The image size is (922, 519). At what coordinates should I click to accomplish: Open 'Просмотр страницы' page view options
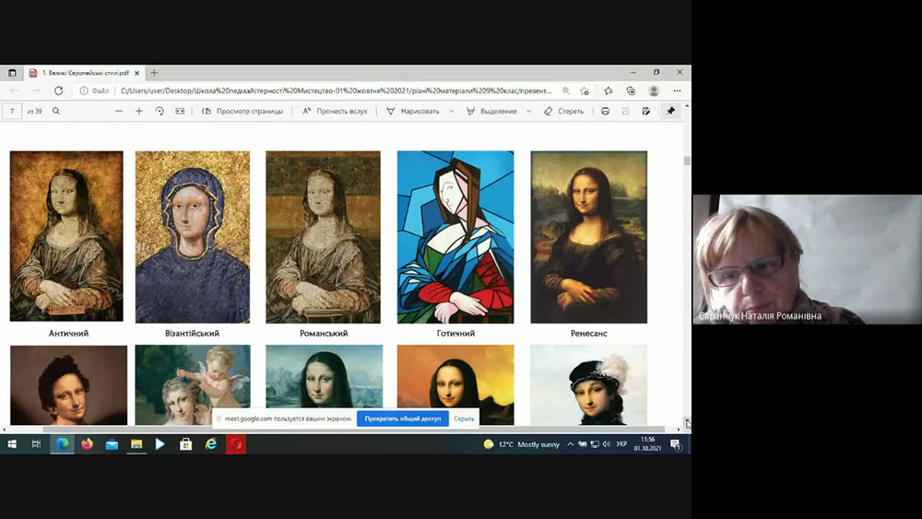pyautogui.click(x=242, y=112)
